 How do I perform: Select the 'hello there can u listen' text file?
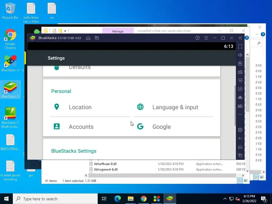tap(31, 13)
